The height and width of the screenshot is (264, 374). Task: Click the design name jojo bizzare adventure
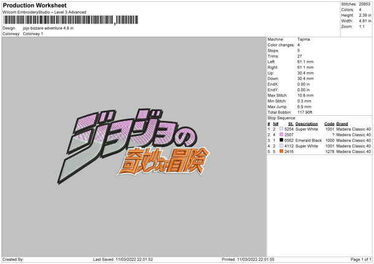(48, 28)
